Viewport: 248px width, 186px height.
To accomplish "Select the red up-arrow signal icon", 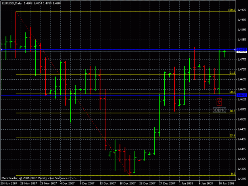I will tap(219, 102).
